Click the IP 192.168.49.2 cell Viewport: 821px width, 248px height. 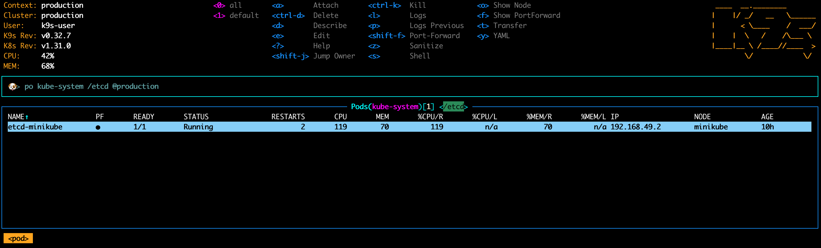(636, 127)
